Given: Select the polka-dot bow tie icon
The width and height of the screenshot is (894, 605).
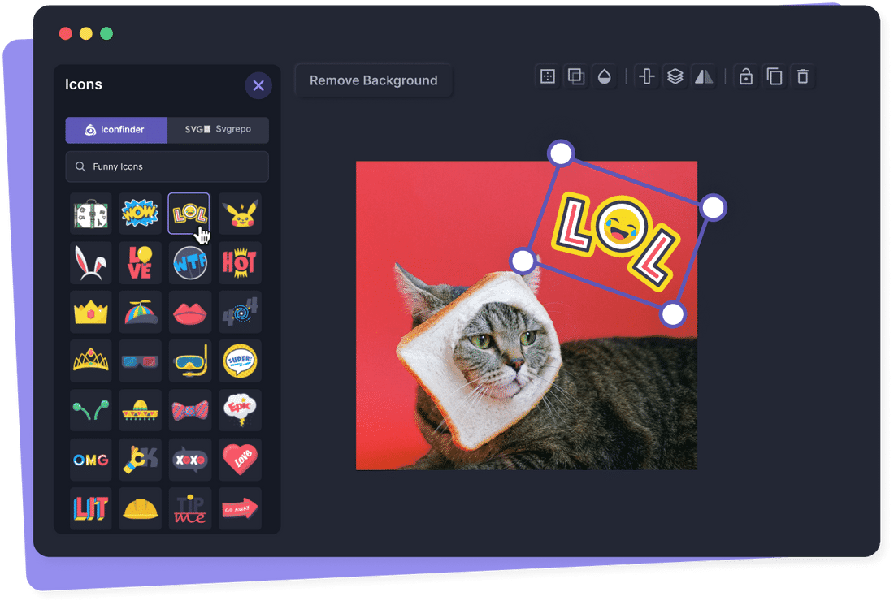Looking at the screenshot, I should [x=190, y=410].
